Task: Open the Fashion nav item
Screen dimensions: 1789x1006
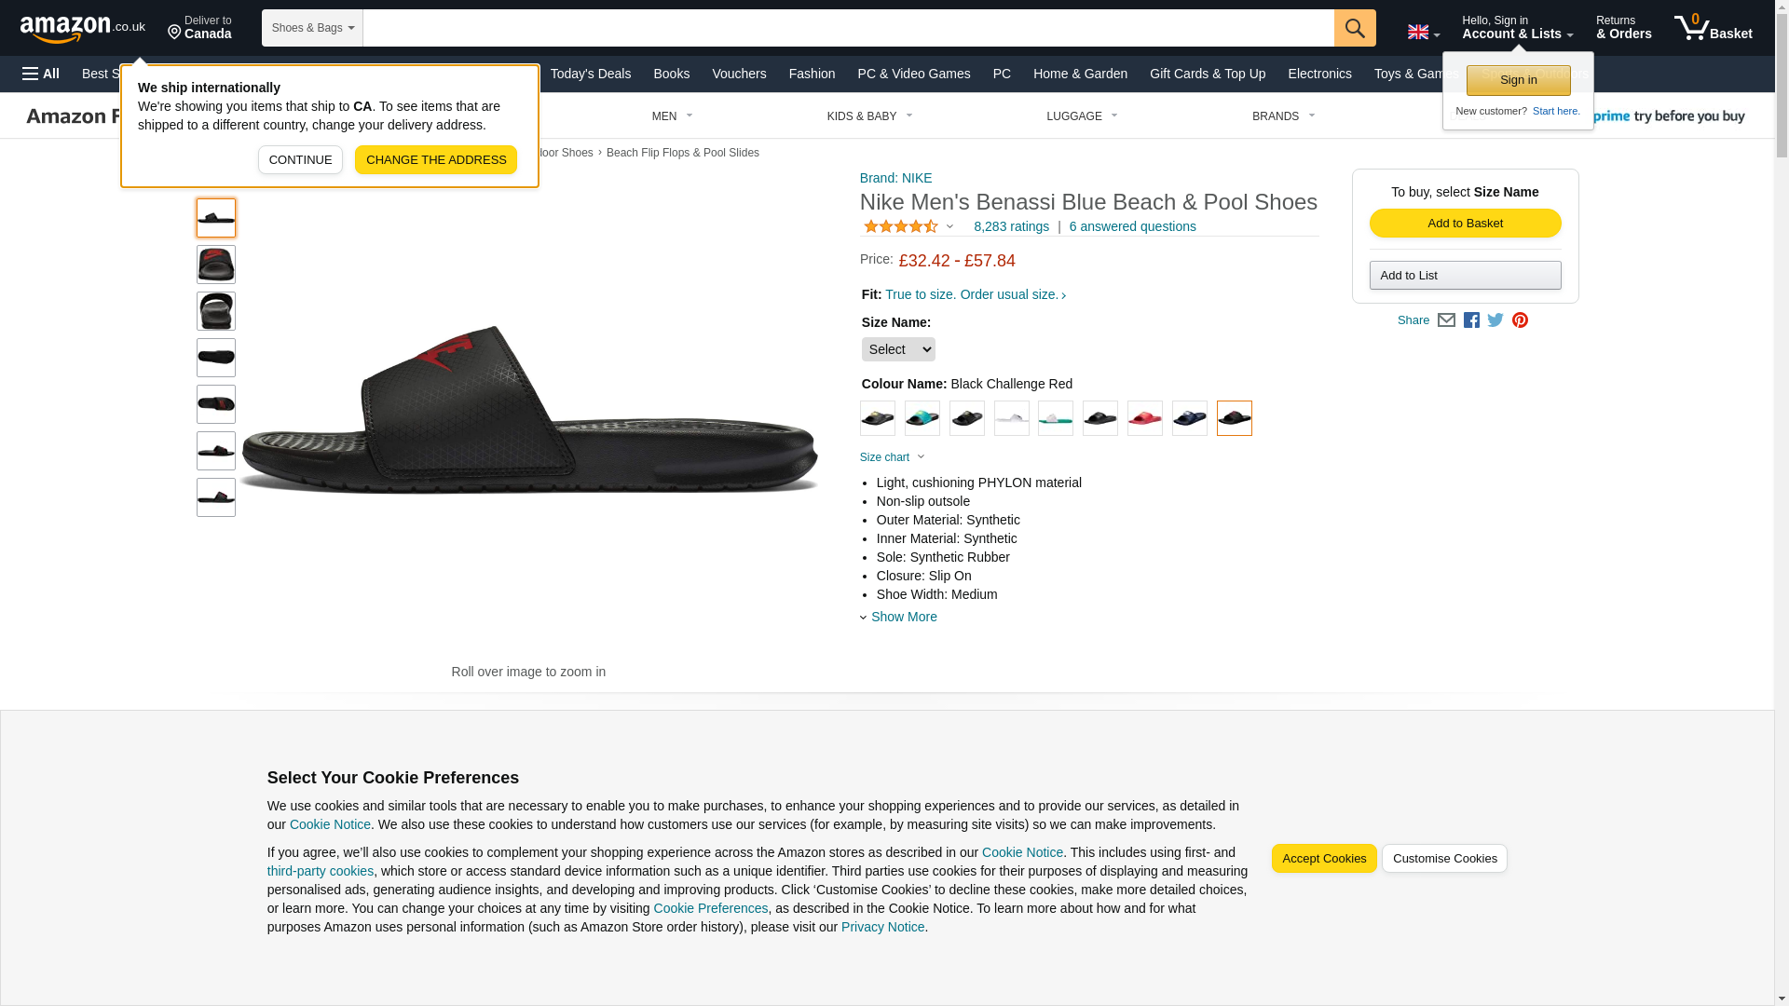Action: 812,74
